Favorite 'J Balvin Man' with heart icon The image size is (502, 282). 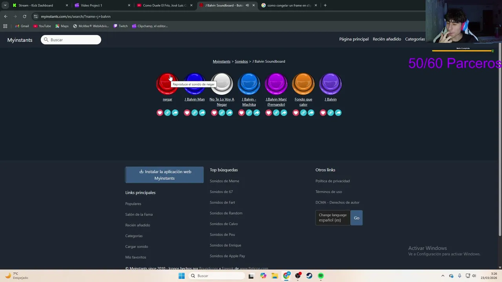(187, 113)
